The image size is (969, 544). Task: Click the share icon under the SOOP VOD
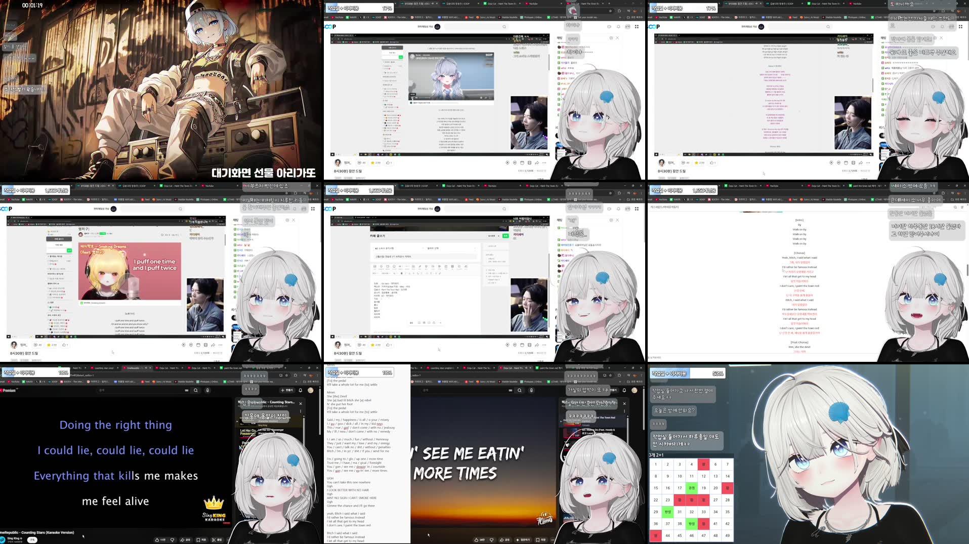pos(537,163)
